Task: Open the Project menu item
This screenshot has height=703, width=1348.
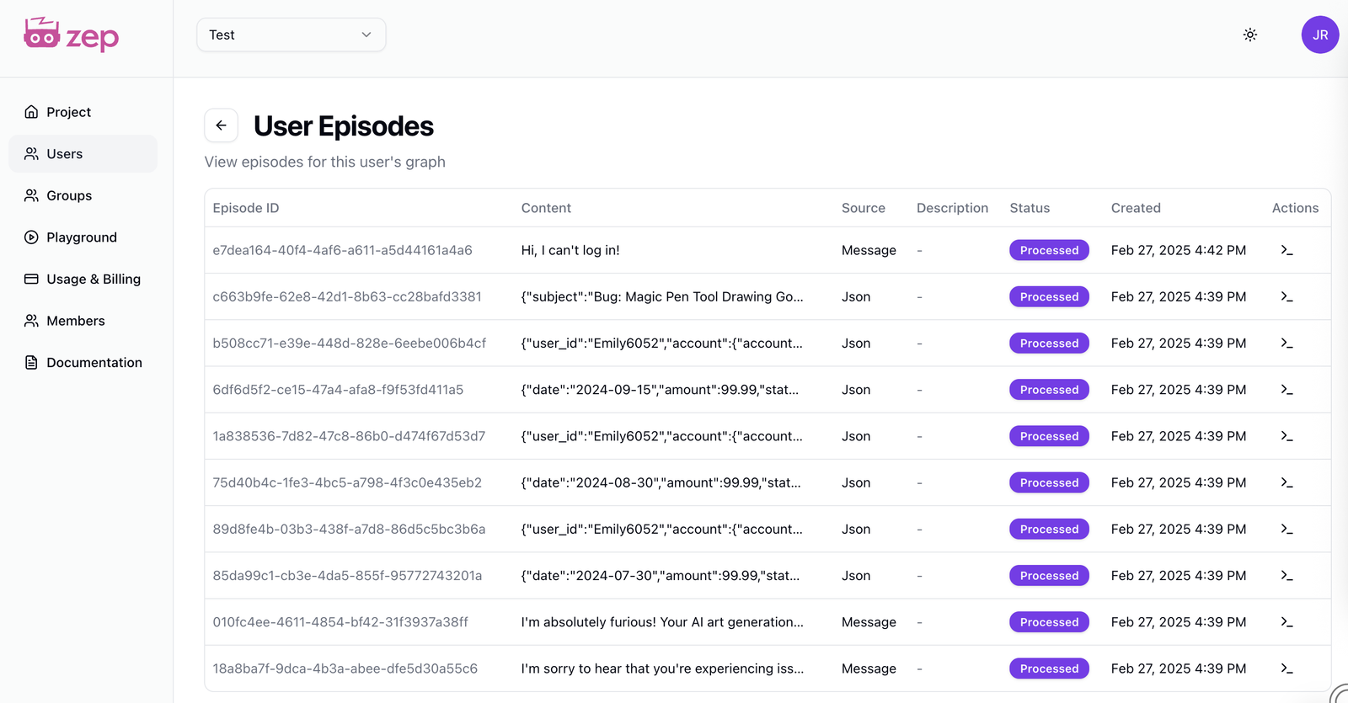Action: pos(68,112)
